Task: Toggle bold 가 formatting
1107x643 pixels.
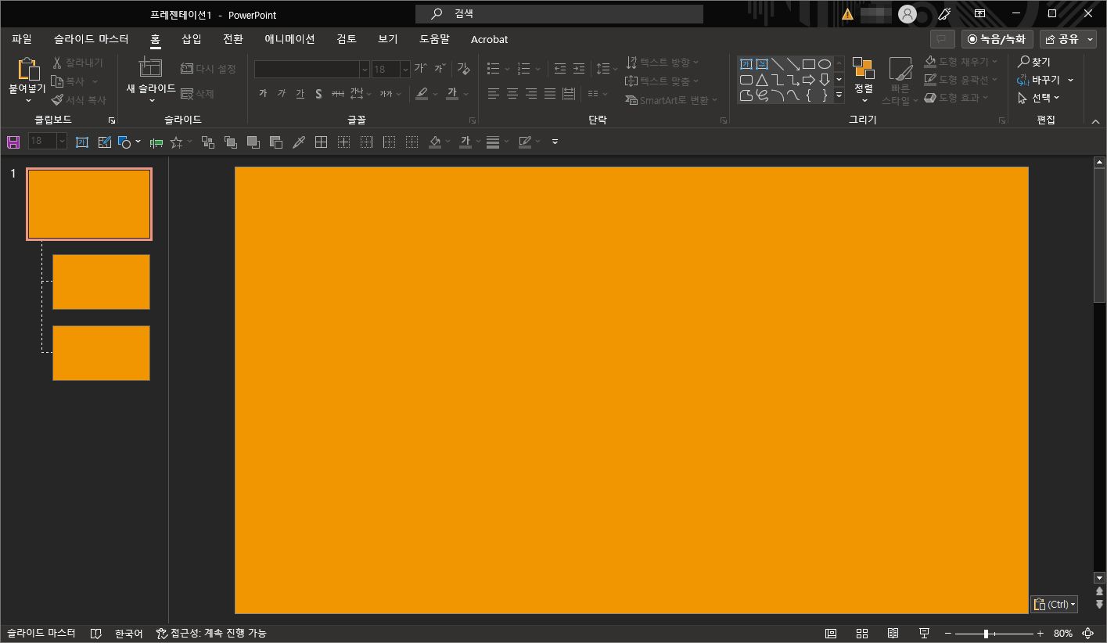Action: 263,94
